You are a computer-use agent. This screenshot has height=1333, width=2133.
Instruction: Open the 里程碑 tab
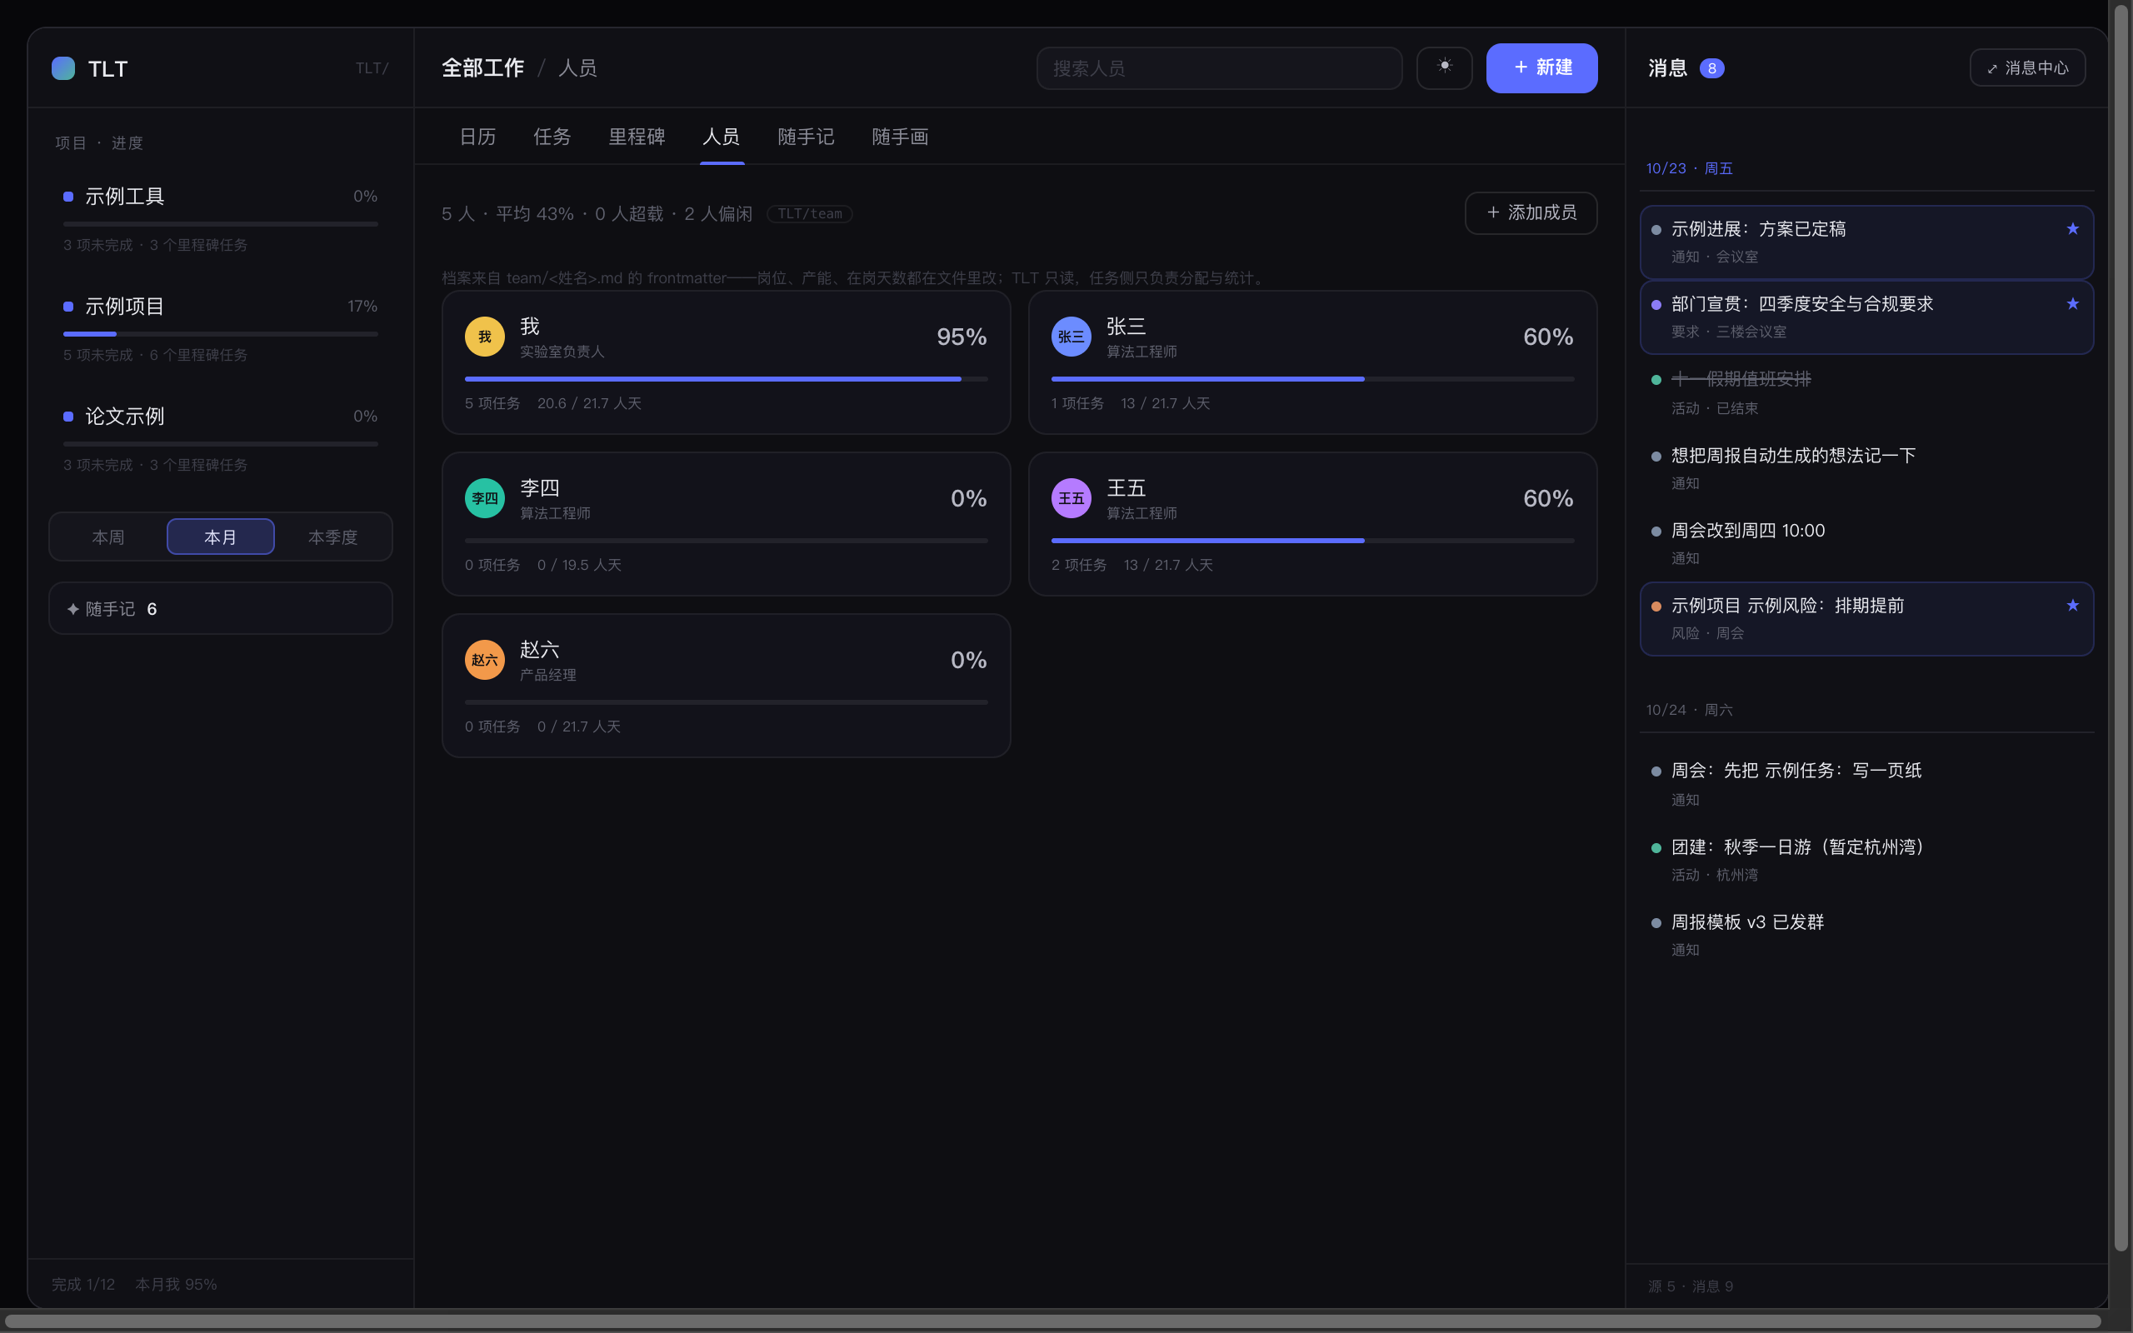pyautogui.click(x=637, y=137)
